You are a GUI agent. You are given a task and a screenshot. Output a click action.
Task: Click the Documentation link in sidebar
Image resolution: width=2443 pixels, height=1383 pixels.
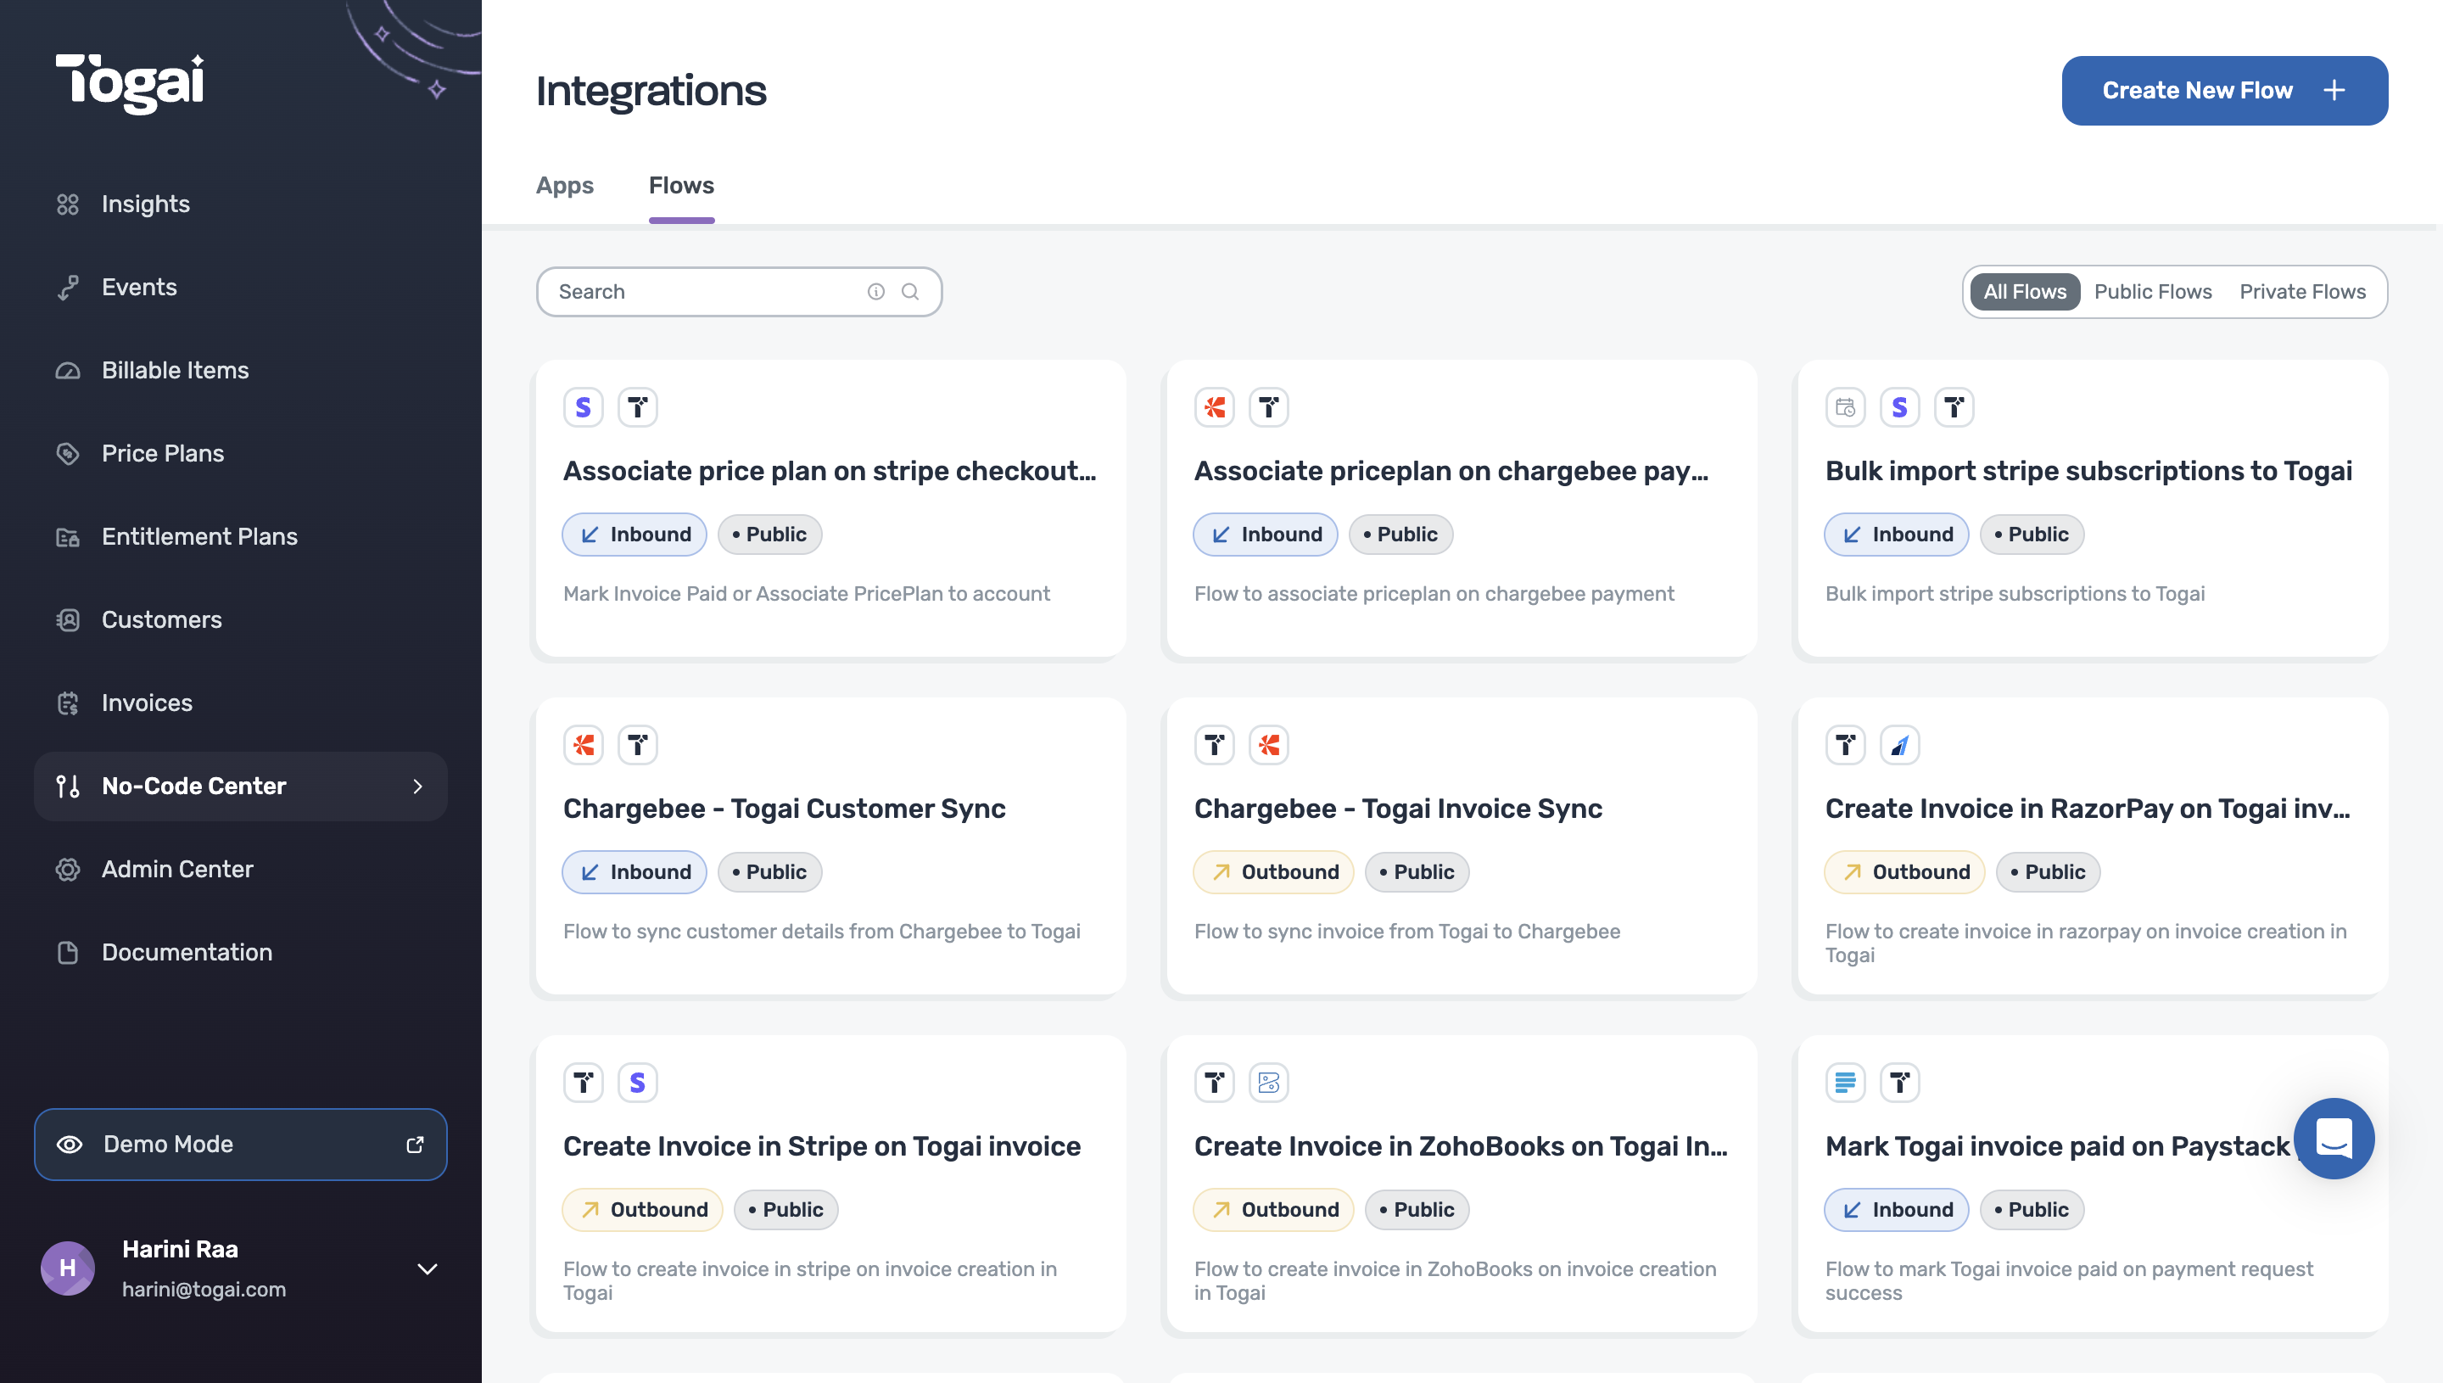click(x=187, y=952)
